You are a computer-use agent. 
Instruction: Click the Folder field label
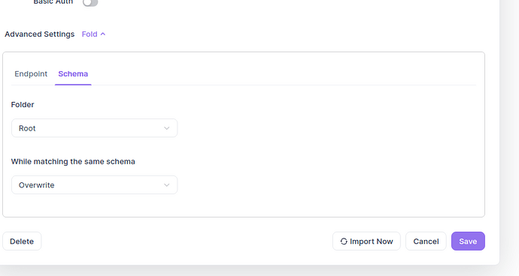tap(23, 105)
